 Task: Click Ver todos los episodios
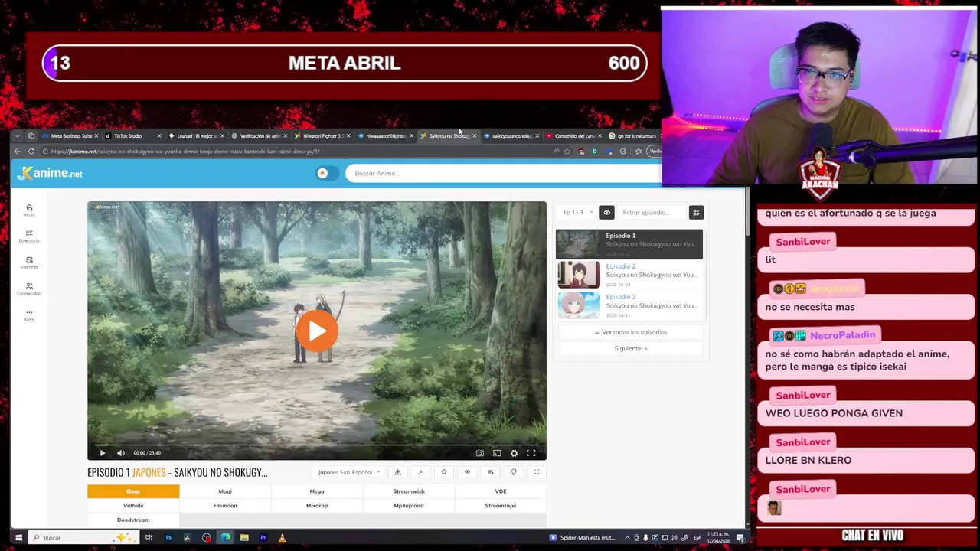[x=631, y=332]
